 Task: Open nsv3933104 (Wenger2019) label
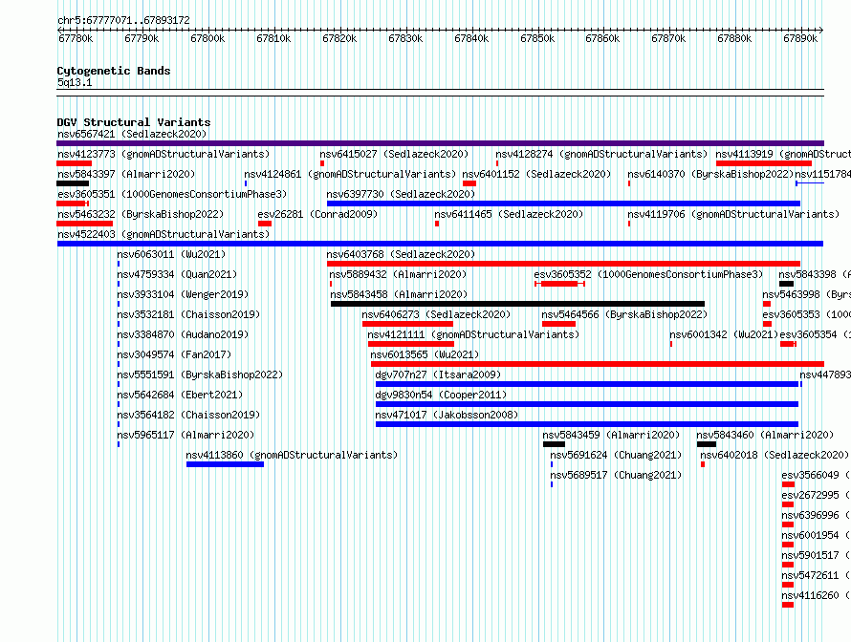(x=183, y=294)
